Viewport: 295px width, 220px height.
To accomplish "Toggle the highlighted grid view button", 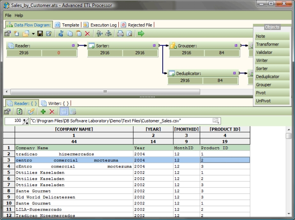I will (64, 112).
